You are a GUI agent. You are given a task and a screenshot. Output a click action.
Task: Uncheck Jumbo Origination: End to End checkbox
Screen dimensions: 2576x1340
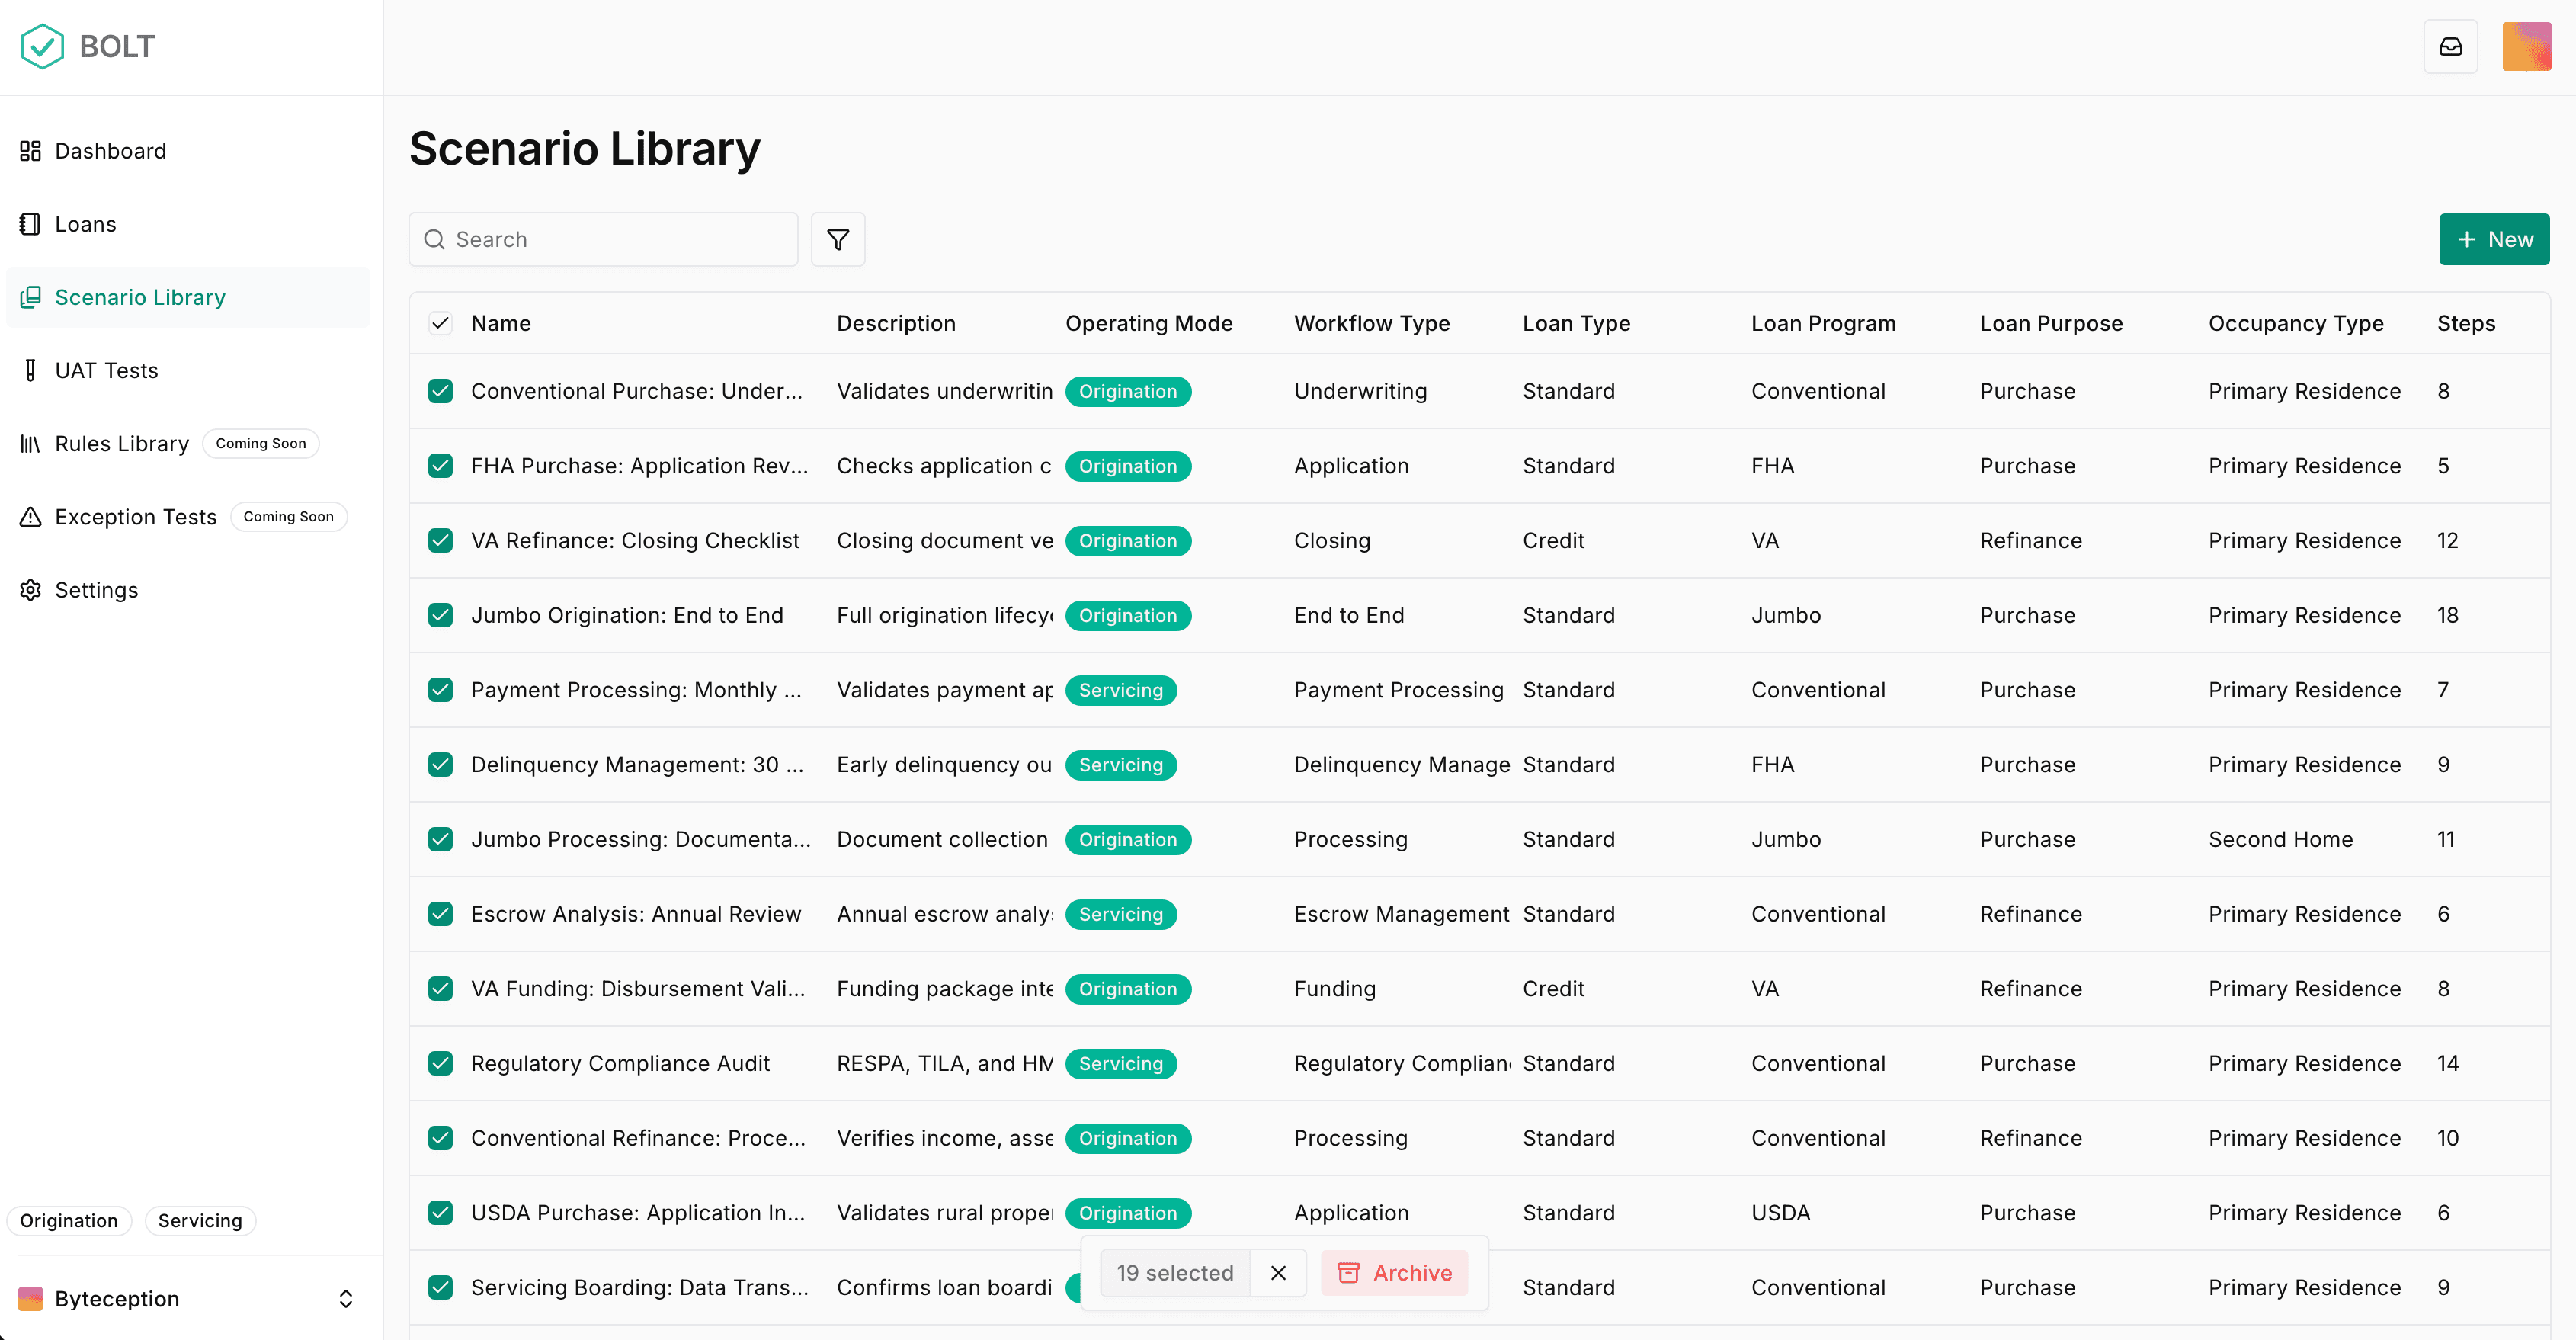click(440, 615)
